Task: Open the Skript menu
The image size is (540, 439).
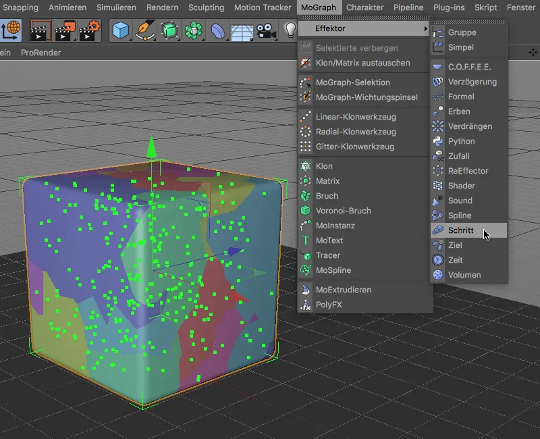Action: coord(485,7)
